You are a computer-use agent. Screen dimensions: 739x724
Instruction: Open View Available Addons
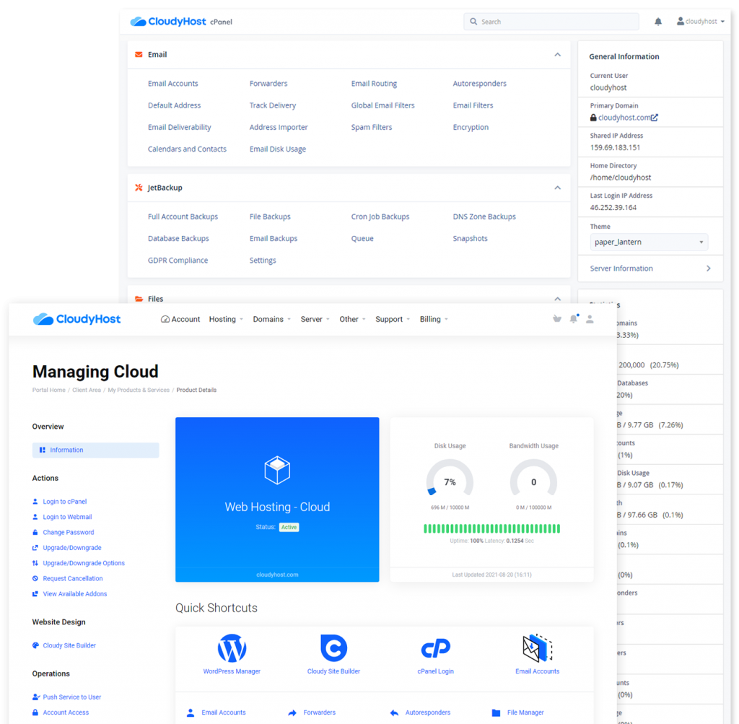[75, 594]
